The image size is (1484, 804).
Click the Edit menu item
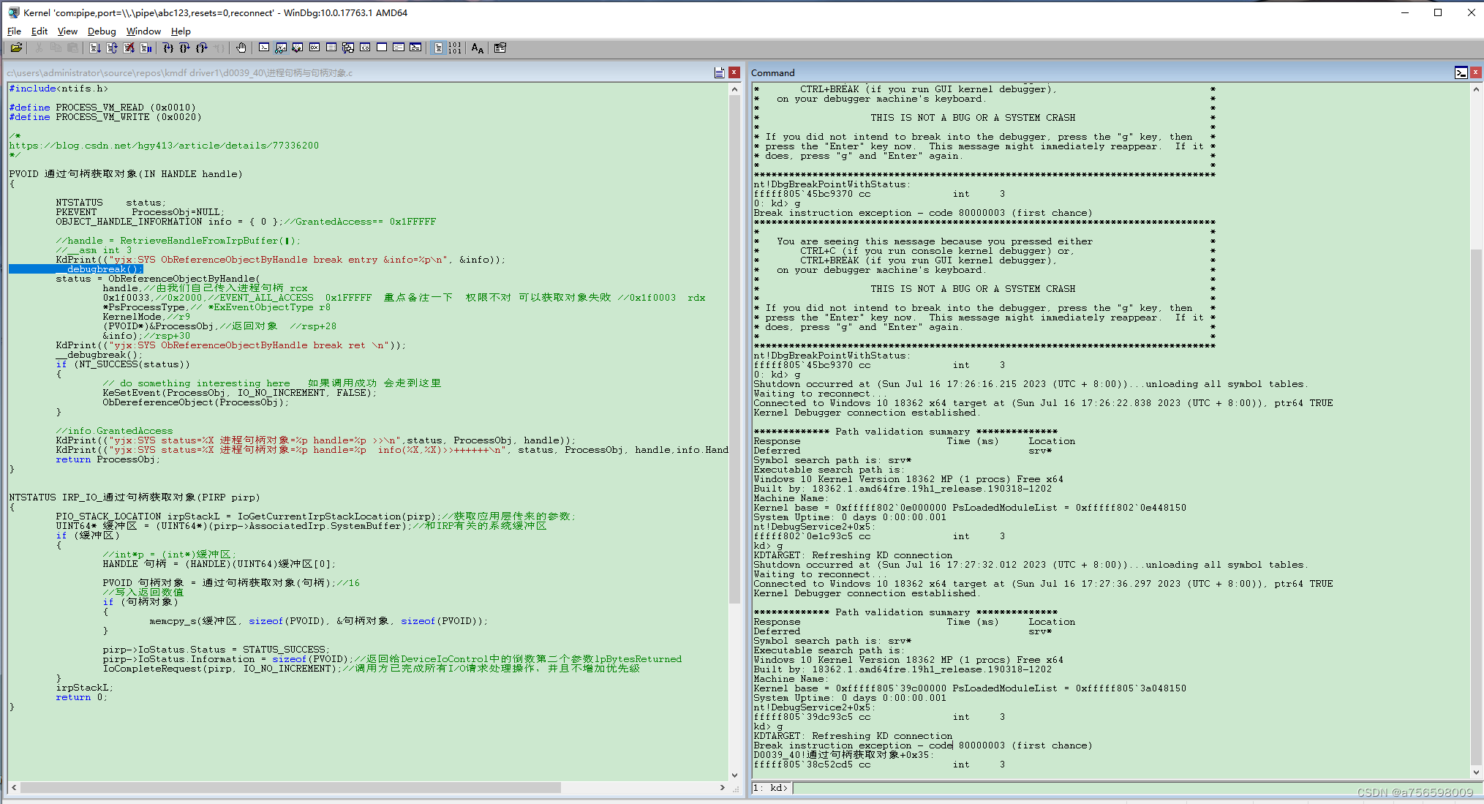[39, 31]
